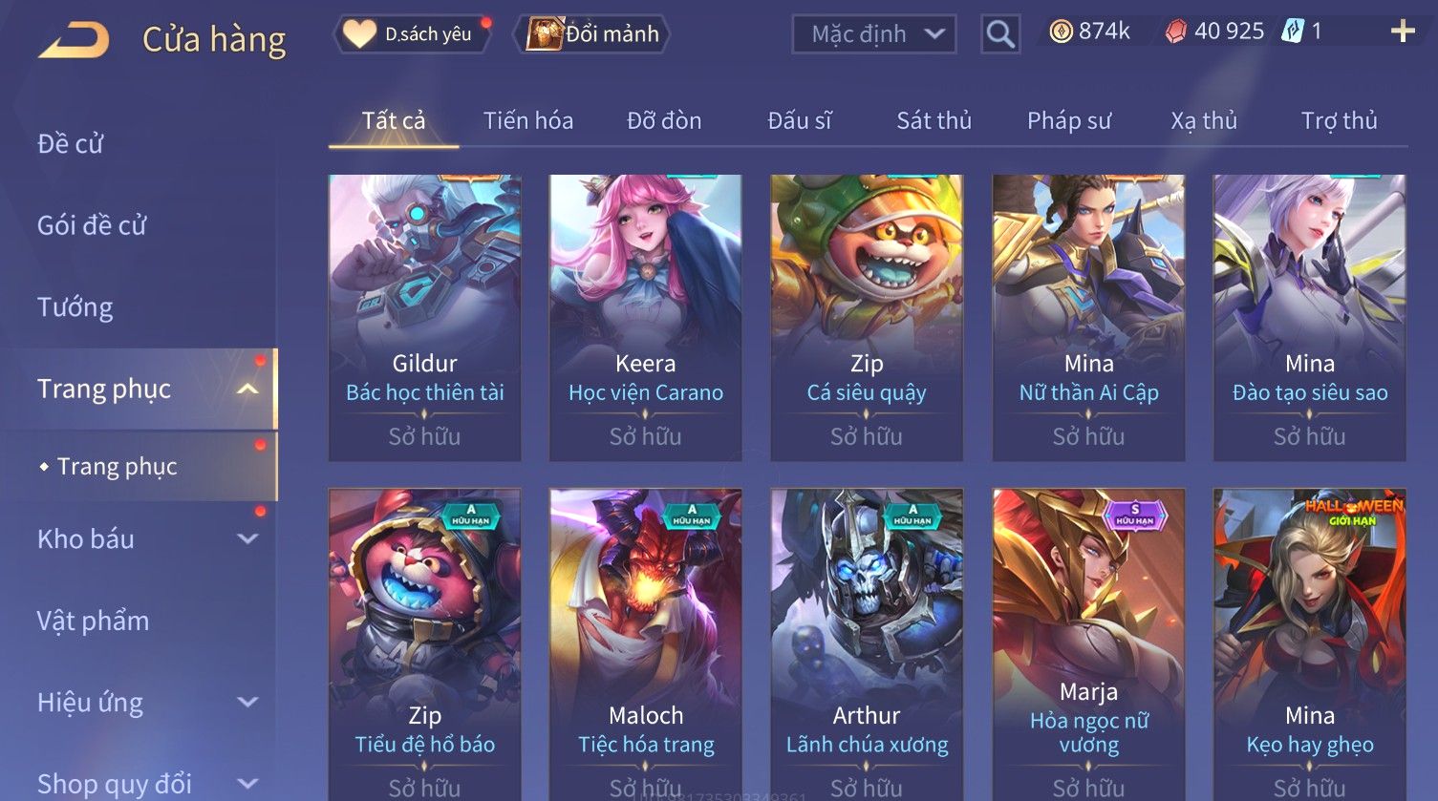1438x801 pixels.
Task: Tap the back arrow icon
Action: pyautogui.click(x=74, y=40)
